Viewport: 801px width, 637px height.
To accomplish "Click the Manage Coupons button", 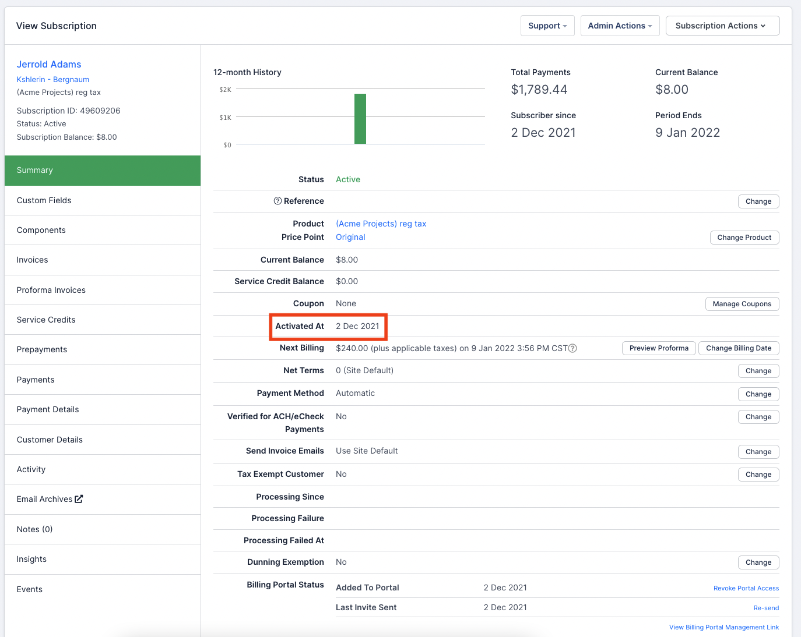I will click(x=742, y=304).
